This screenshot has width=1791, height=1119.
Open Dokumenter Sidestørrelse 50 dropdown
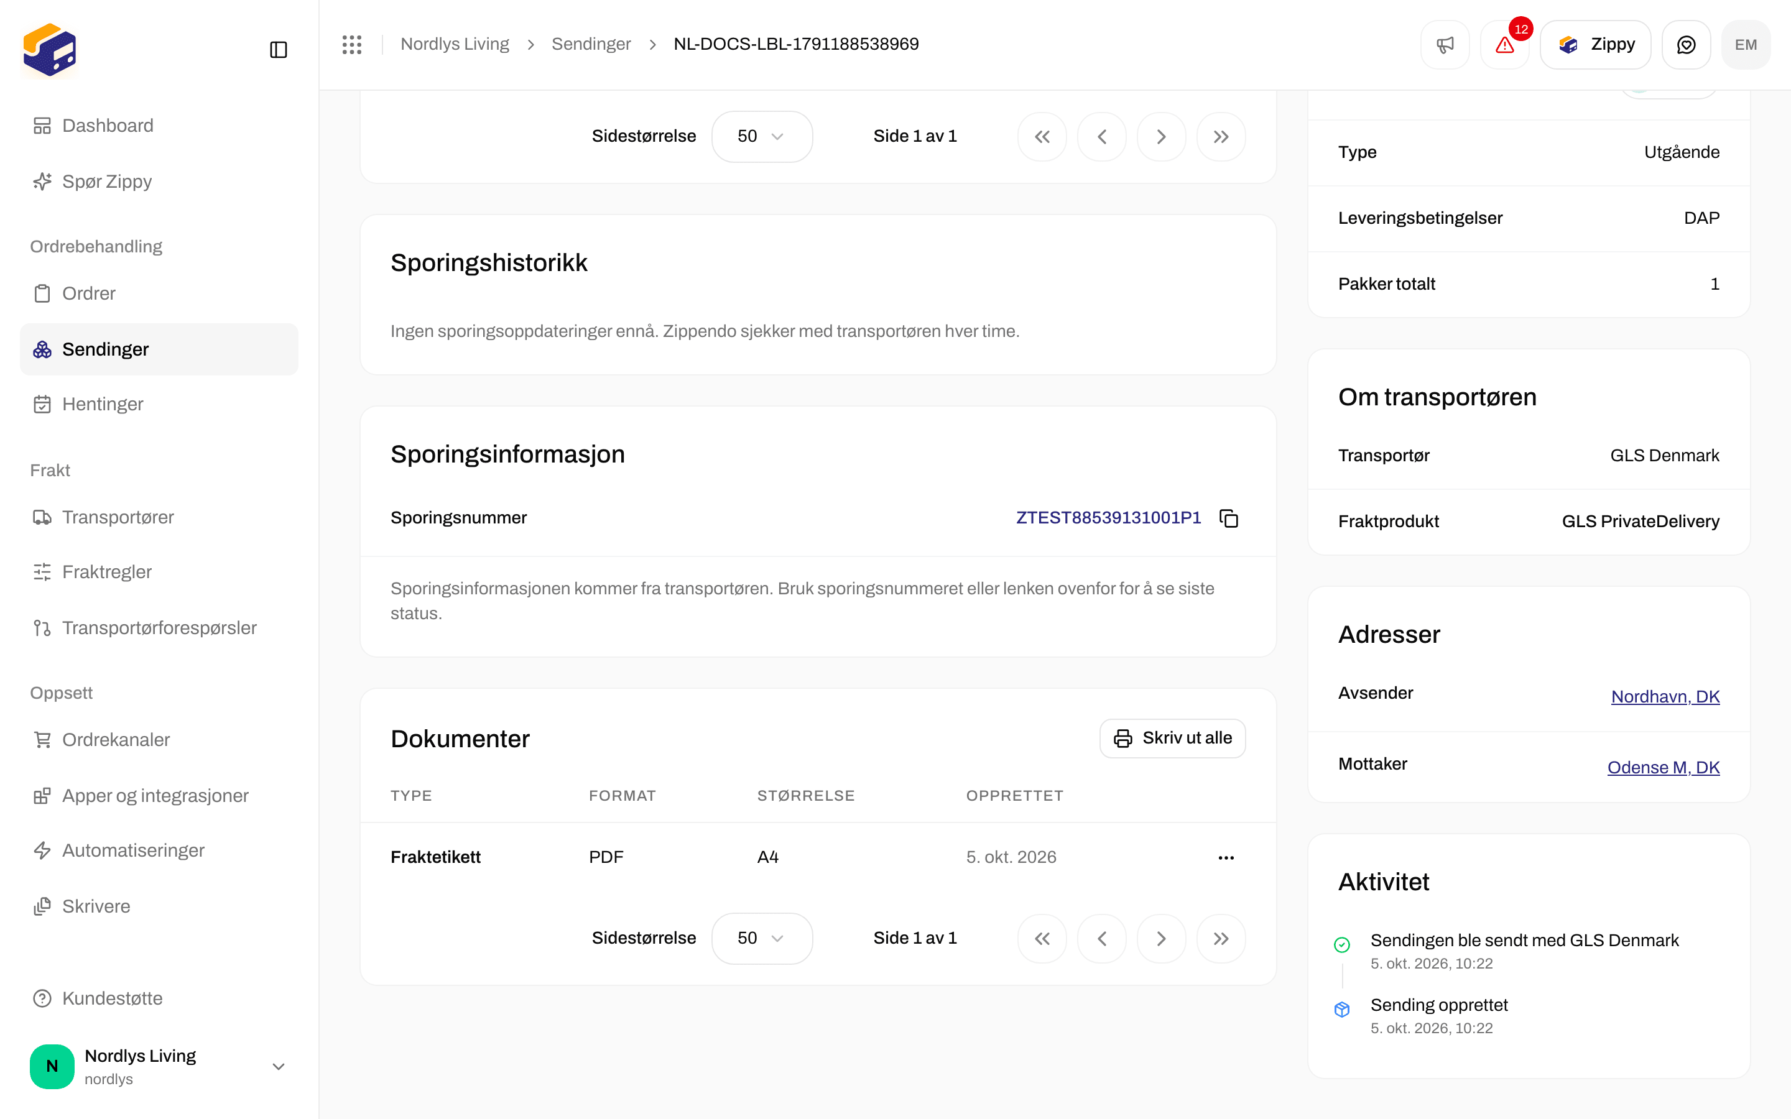click(762, 939)
